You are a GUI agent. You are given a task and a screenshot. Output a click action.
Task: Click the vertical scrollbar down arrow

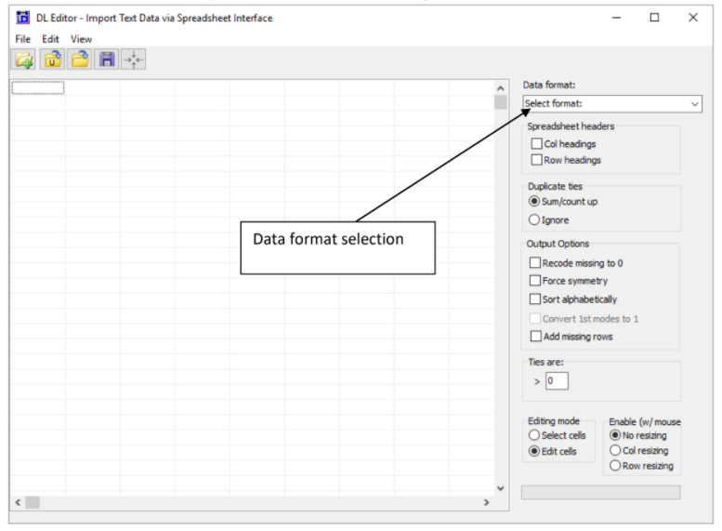[x=501, y=488]
